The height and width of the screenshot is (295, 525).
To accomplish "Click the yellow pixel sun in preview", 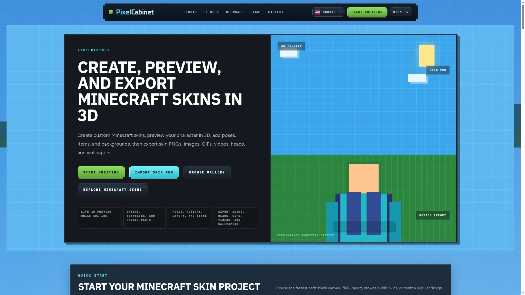I will point(427,56).
